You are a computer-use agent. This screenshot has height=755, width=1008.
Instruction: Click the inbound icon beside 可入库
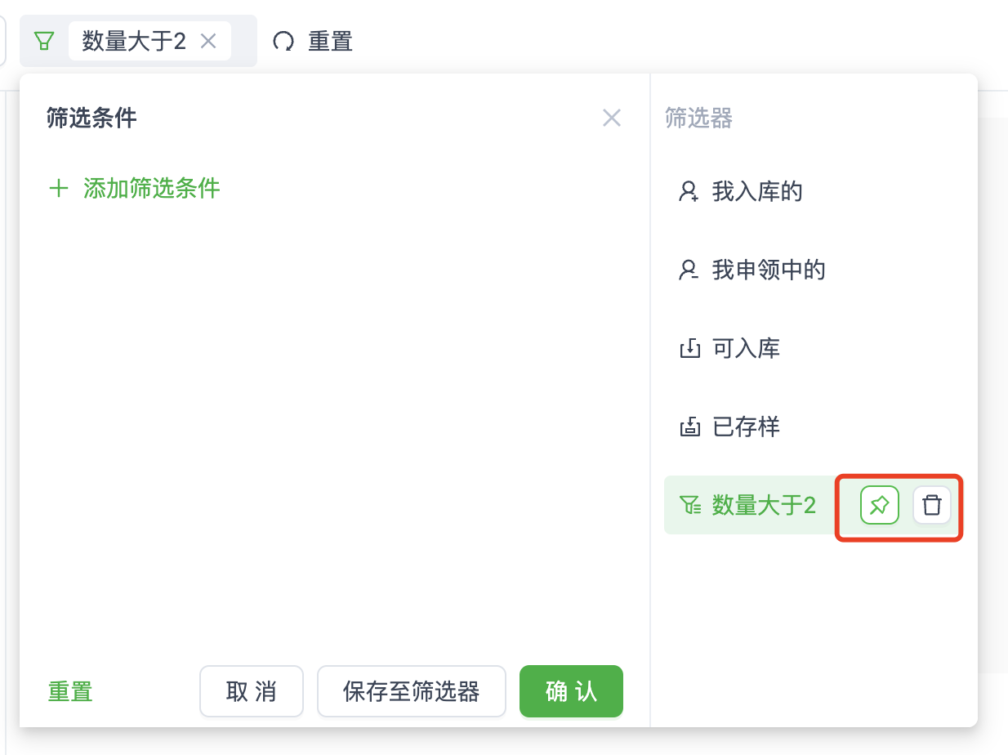click(690, 347)
